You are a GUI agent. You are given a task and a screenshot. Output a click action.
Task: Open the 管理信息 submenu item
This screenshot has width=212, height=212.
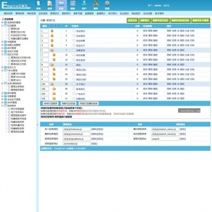coord(20,13)
